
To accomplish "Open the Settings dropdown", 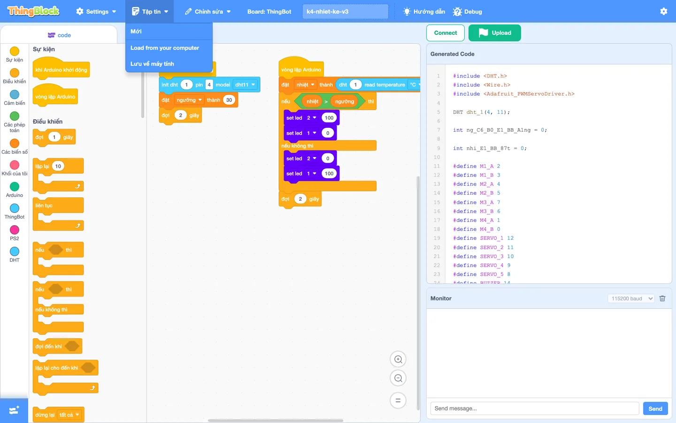I will tap(96, 11).
